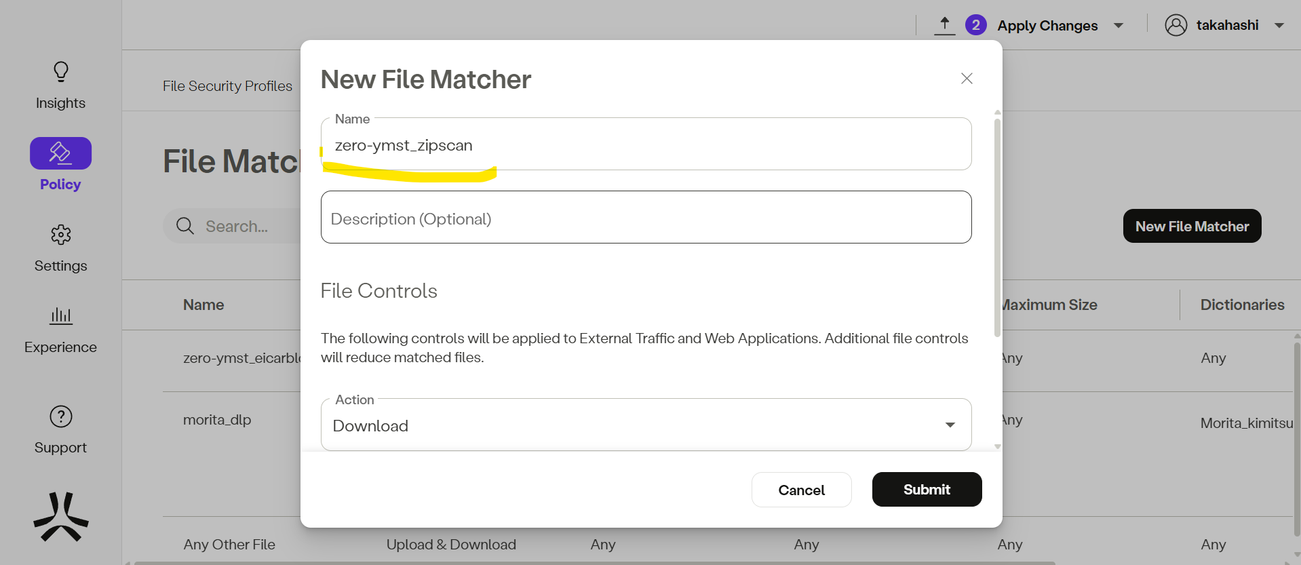1301x565 pixels.
Task: Click the takahashi user avatar icon
Action: 1176,25
